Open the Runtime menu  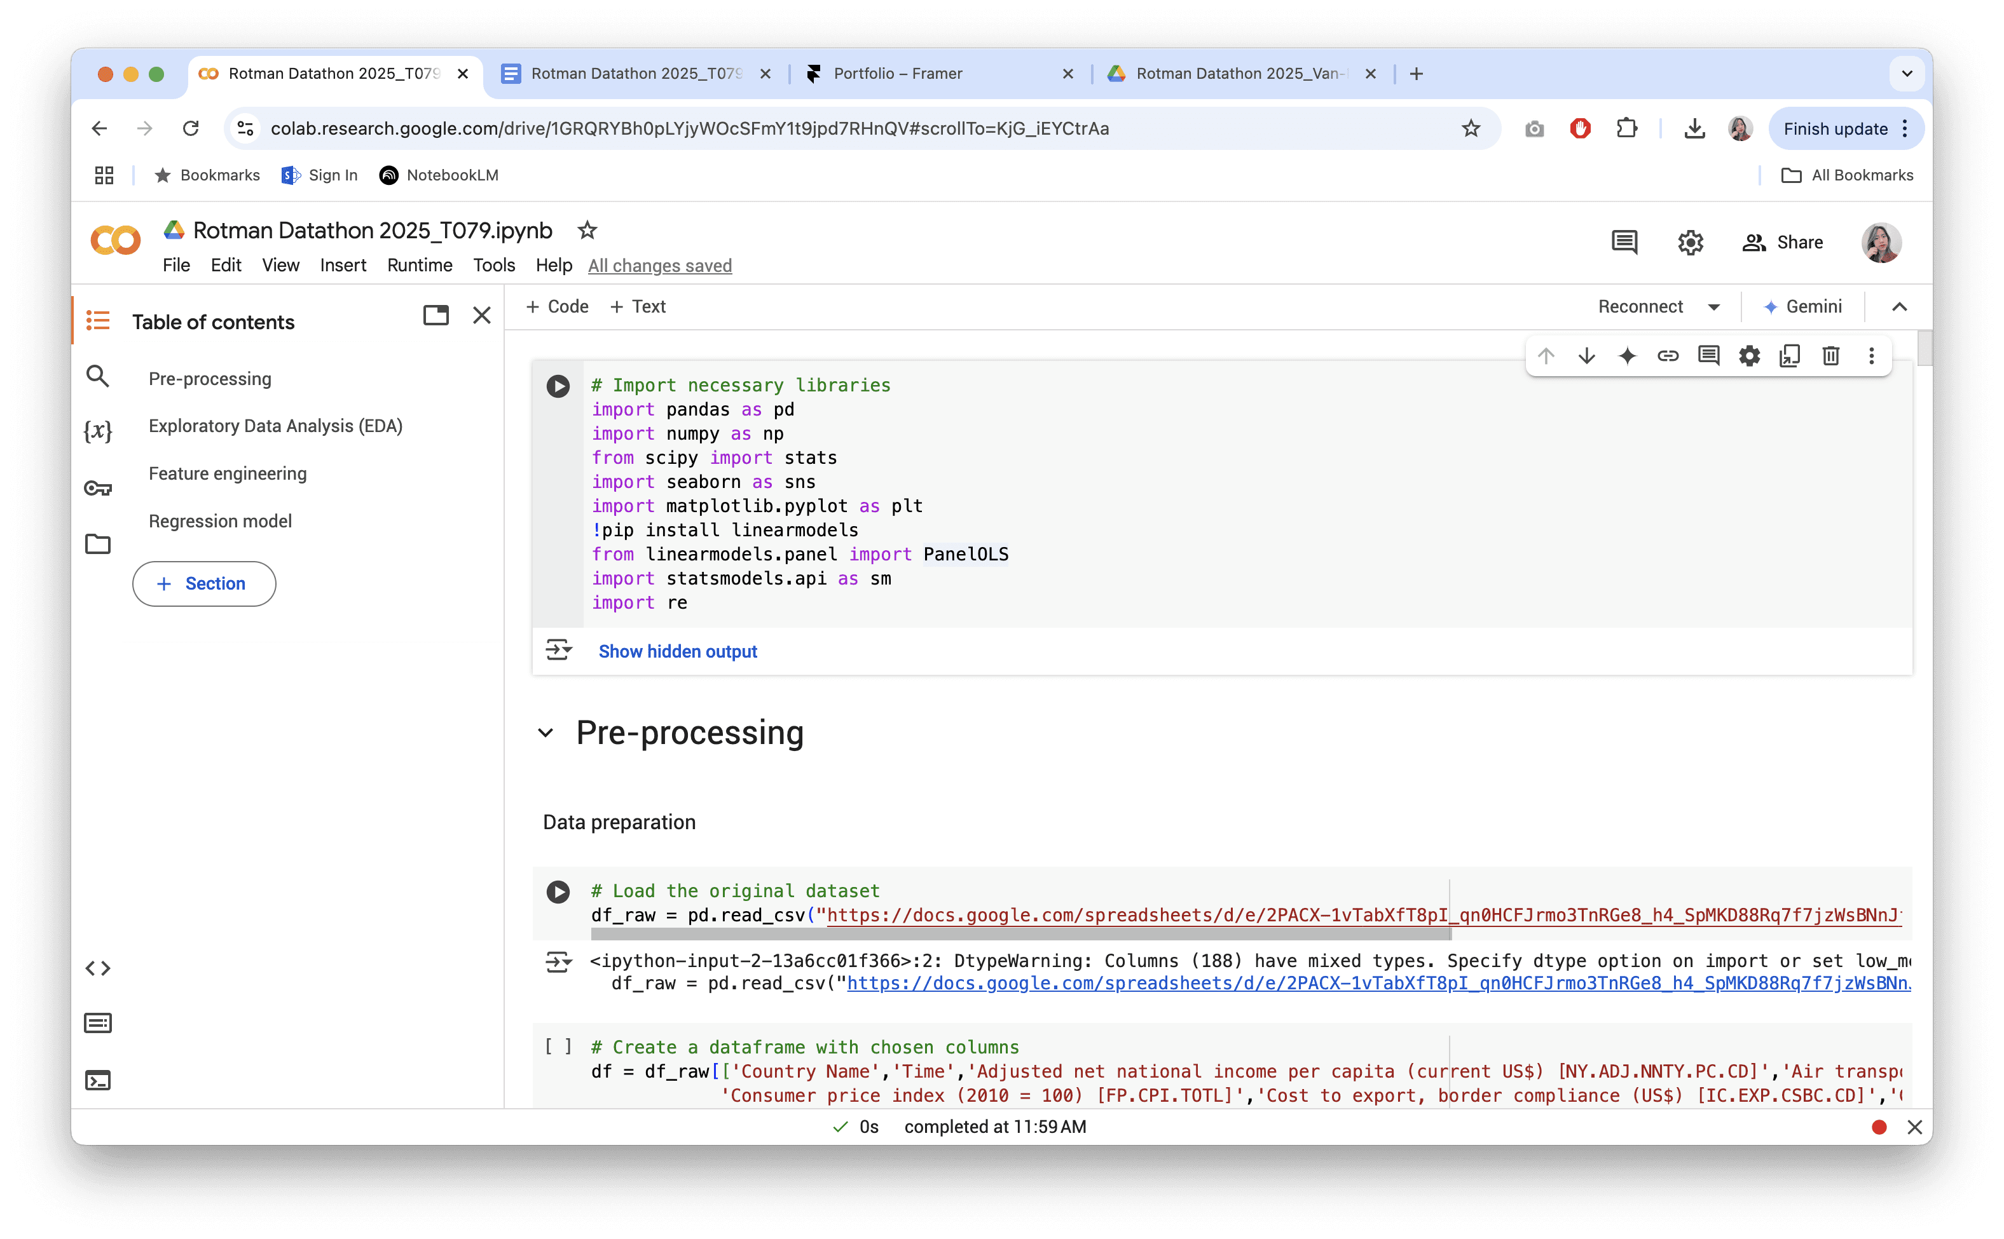pyautogui.click(x=419, y=266)
